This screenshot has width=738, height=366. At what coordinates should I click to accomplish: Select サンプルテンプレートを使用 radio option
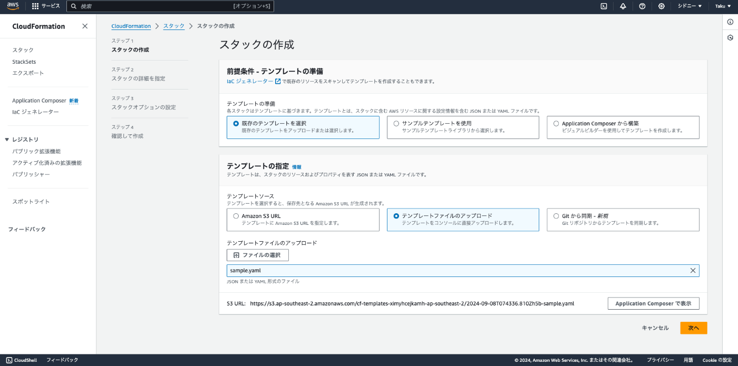point(396,123)
